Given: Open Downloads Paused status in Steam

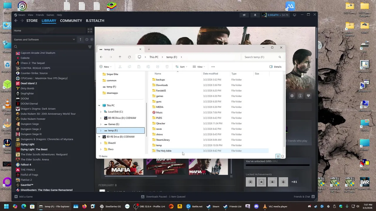Looking at the screenshot, I should (163, 197).
